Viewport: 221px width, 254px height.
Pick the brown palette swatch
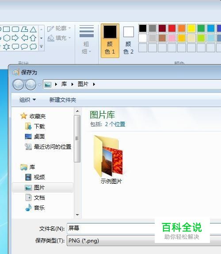click(x=162, y=38)
